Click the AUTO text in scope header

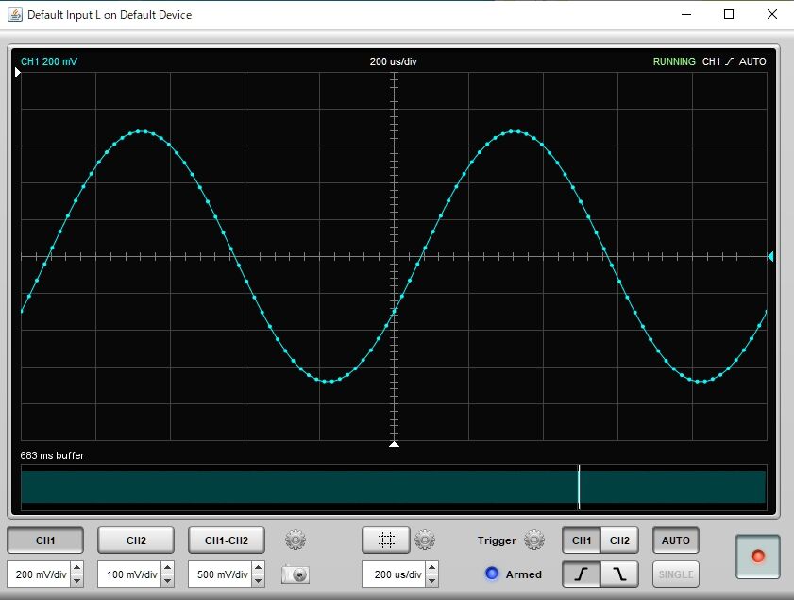tap(752, 61)
